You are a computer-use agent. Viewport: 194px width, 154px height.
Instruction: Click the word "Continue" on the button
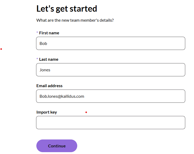(57, 146)
